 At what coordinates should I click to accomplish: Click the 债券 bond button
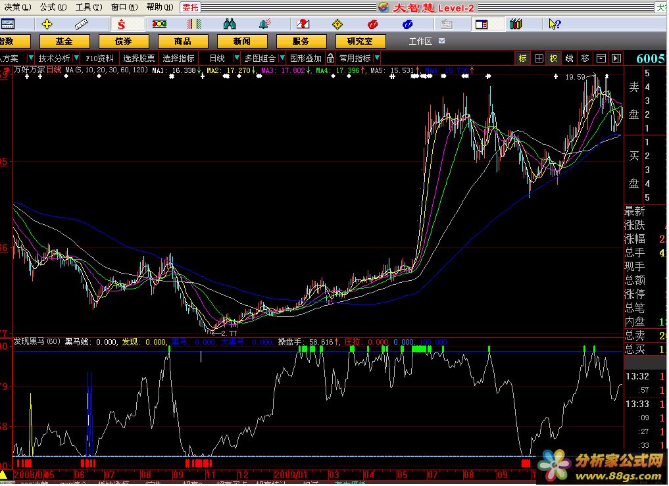tap(124, 41)
